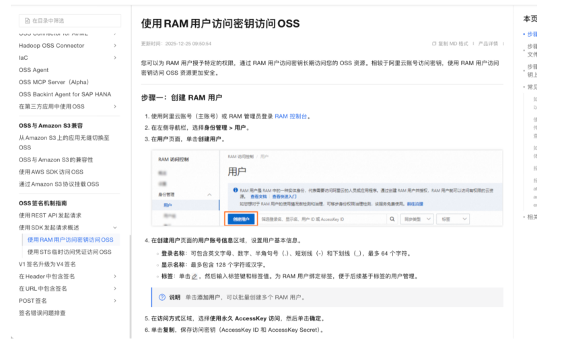The width and height of the screenshot is (562, 358).
Task: Open 在第三方应用中使用OSS entry
Action: (x=52, y=106)
